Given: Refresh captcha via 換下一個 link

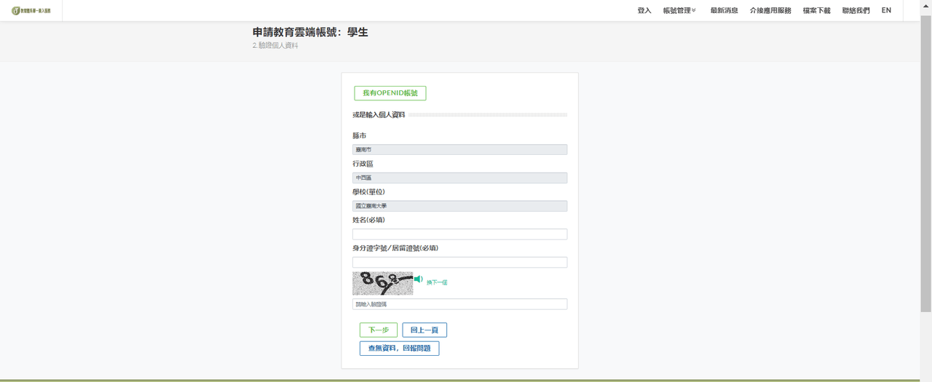Looking at the screenshot, I should pos(437,282).
